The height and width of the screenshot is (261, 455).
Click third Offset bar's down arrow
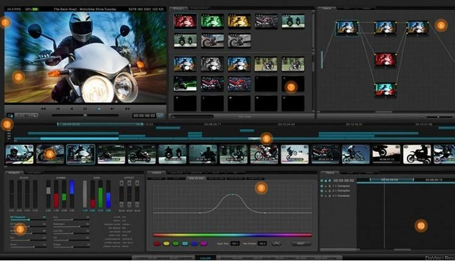tap(137, 205)
